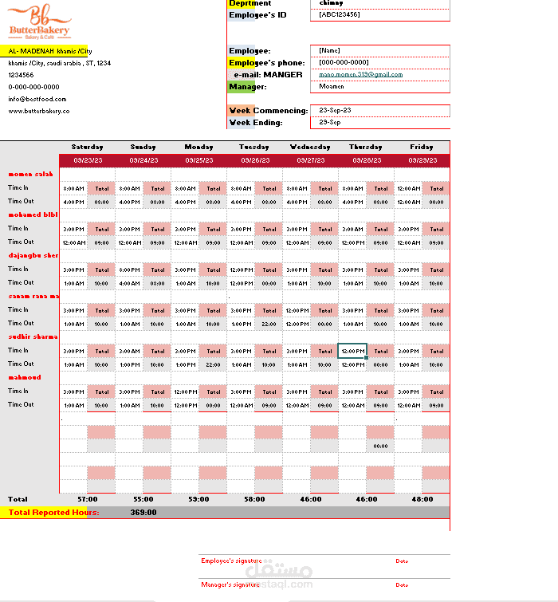Click the date cell 09/26/23
Image resolution: width=558 pixels, height=602 pixels.
pyautogui.click(x=255, y=160)
